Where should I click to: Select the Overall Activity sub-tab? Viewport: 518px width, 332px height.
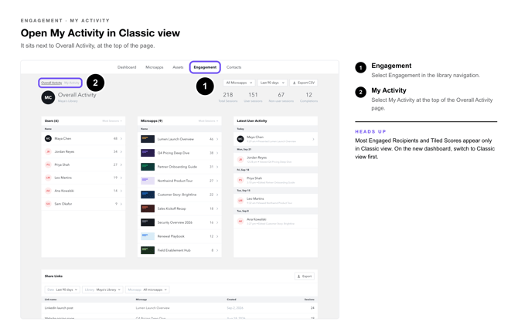tap(52, 83)
